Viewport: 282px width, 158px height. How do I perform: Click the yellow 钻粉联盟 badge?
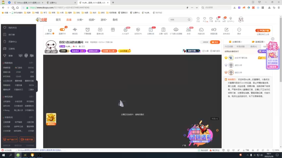124,51
